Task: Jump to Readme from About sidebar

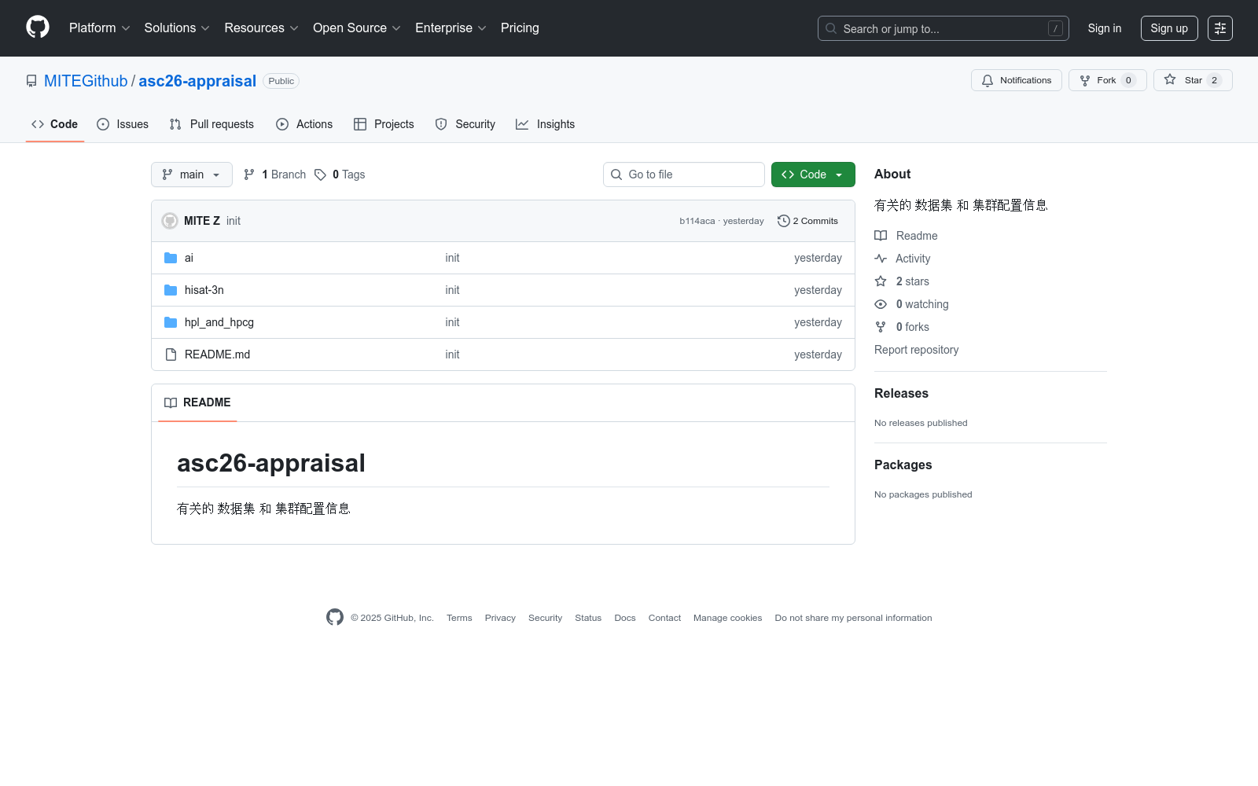Action: click(906, 236)
